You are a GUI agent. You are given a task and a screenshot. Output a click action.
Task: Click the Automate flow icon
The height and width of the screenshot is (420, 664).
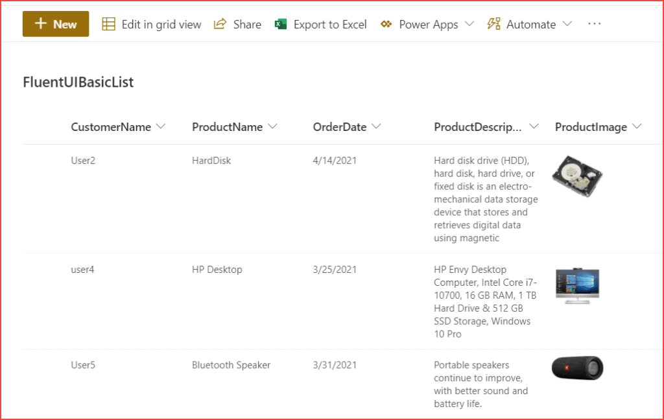click(x=493, y=24)
